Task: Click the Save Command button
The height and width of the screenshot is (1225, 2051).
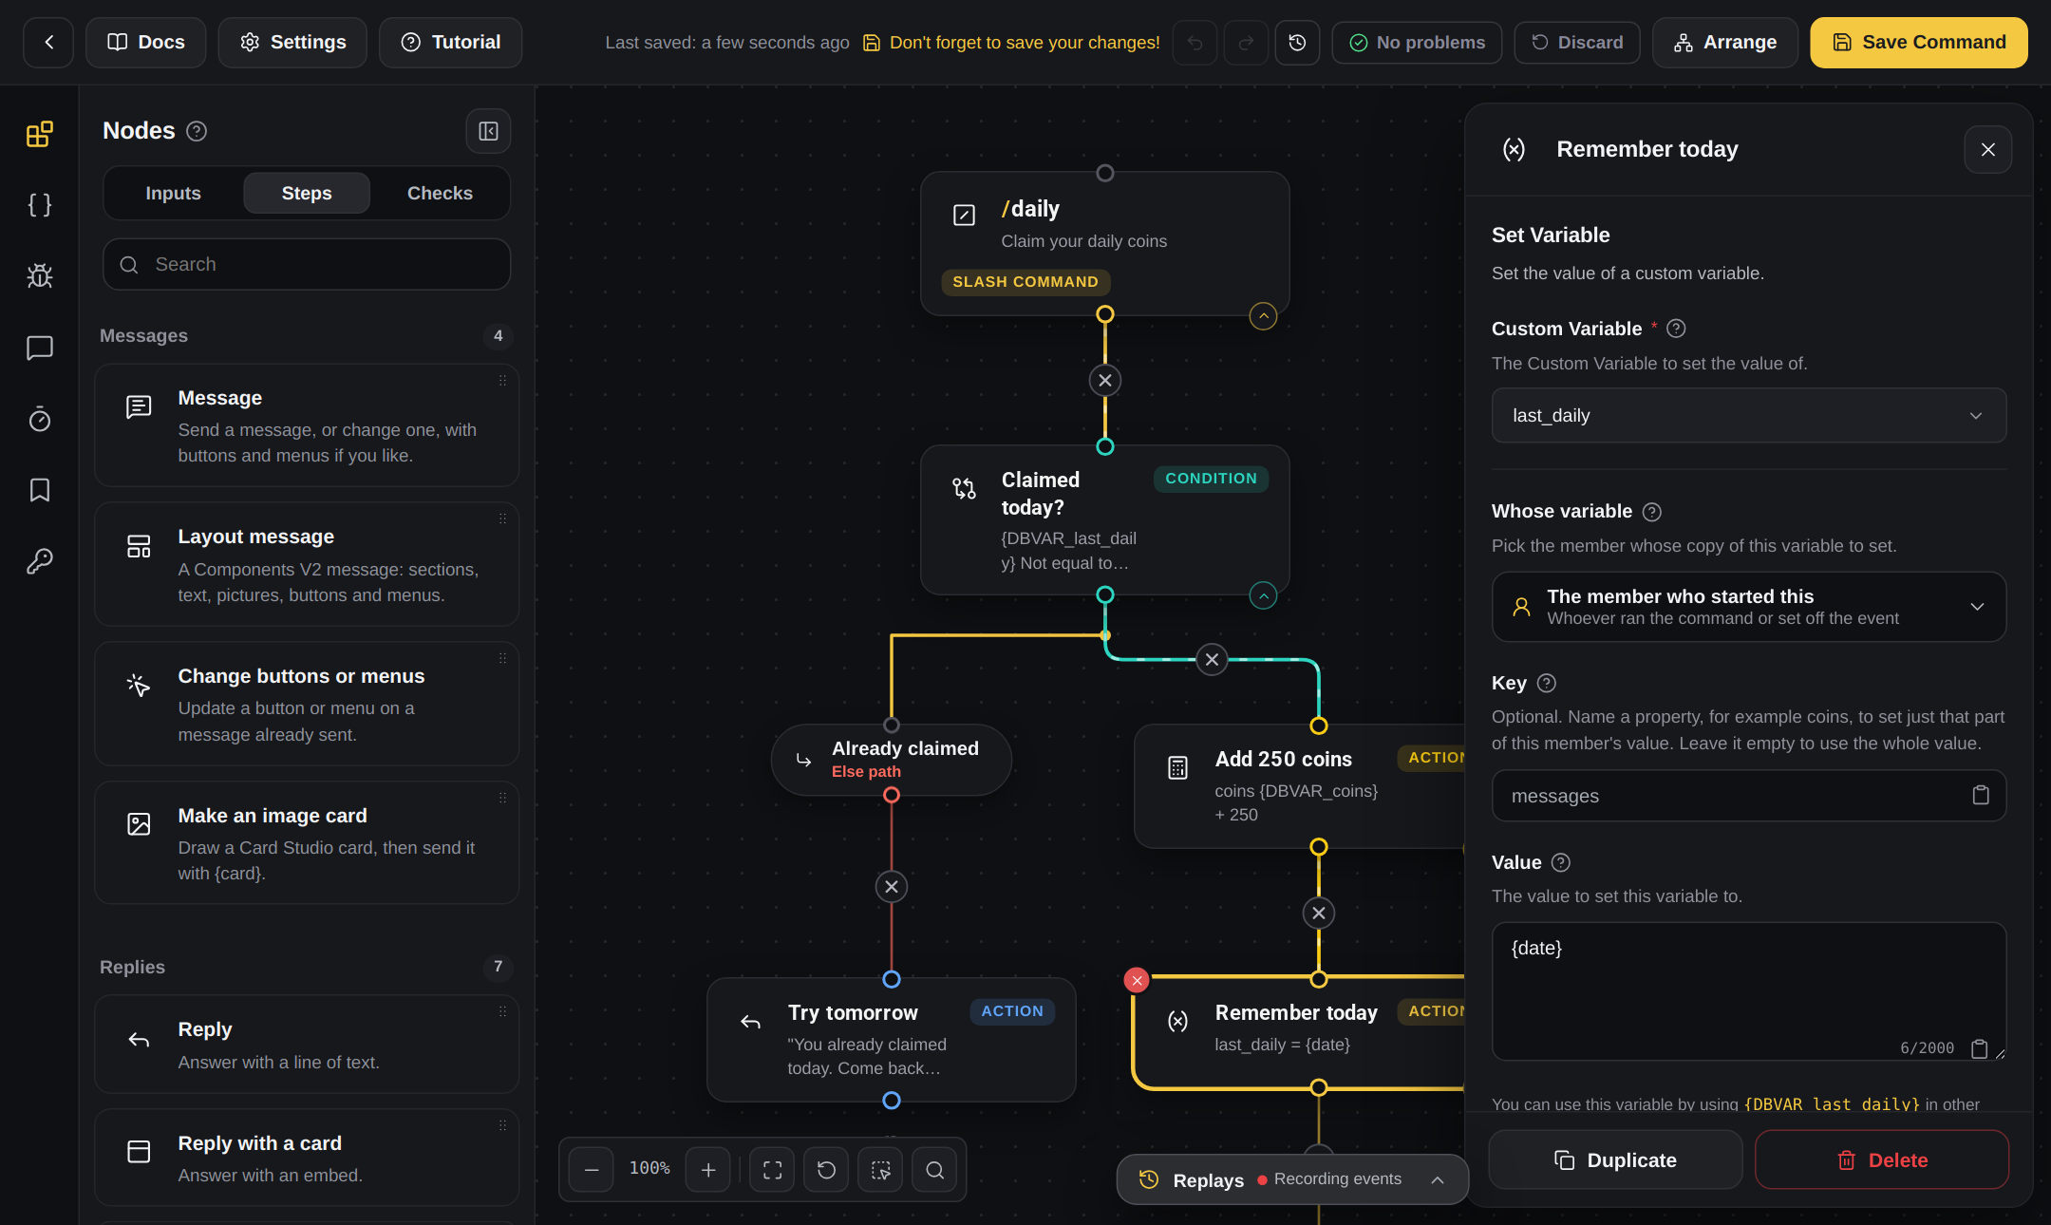Action: 1918,43
